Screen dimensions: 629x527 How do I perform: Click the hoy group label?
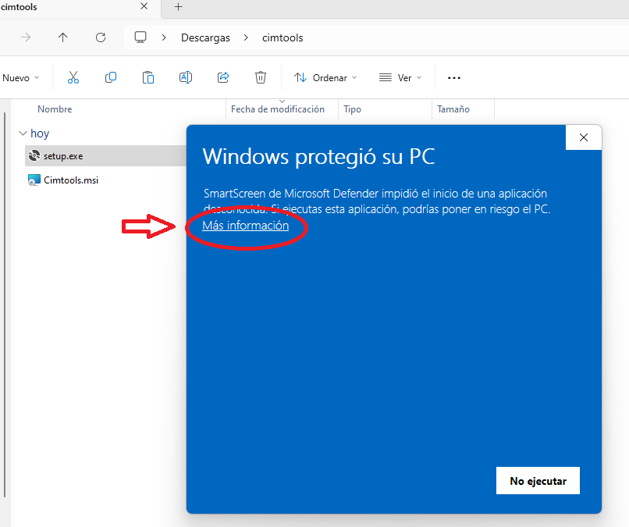click(x=40, y=134)
